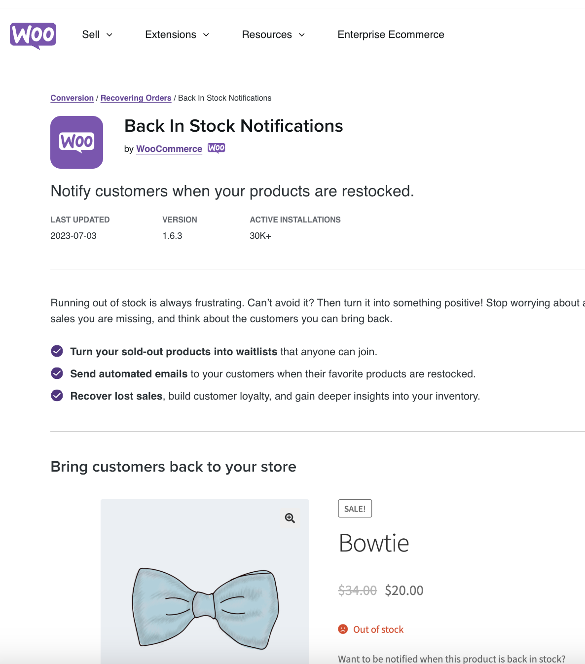Click the Bowtie product title
The height and width of the screenshot is (664, 585).
click(373, 543)
